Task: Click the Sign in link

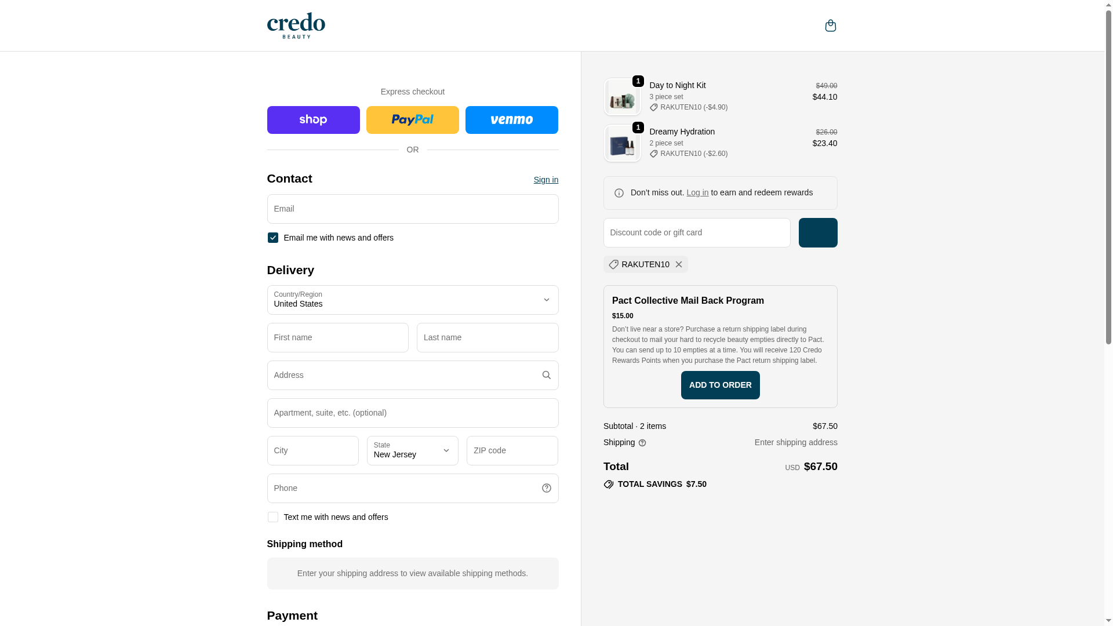Action: tap(545, 180)
